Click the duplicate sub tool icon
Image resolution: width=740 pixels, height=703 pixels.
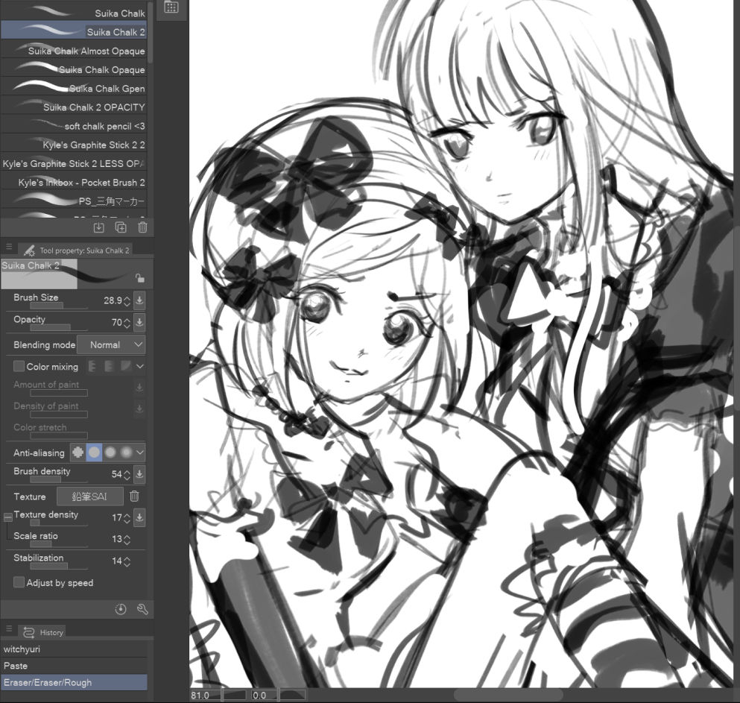point(121,227)
